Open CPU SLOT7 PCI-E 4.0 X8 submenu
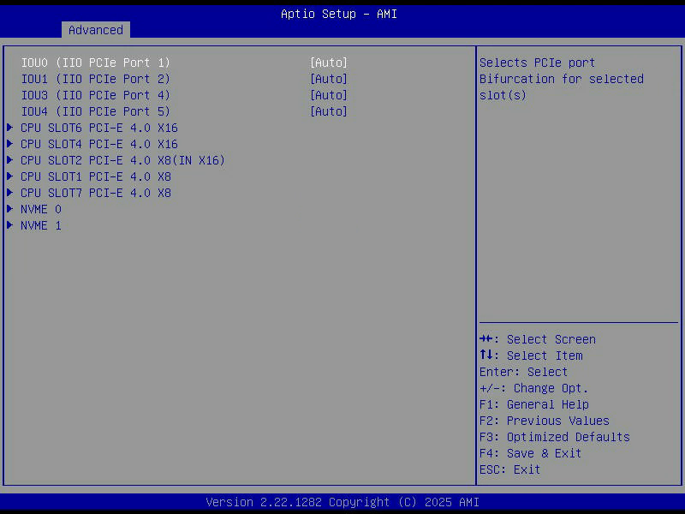The image size is (685, 514). [x=96, y=193]
